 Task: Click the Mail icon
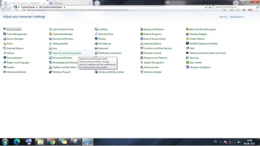click(187, 48)
